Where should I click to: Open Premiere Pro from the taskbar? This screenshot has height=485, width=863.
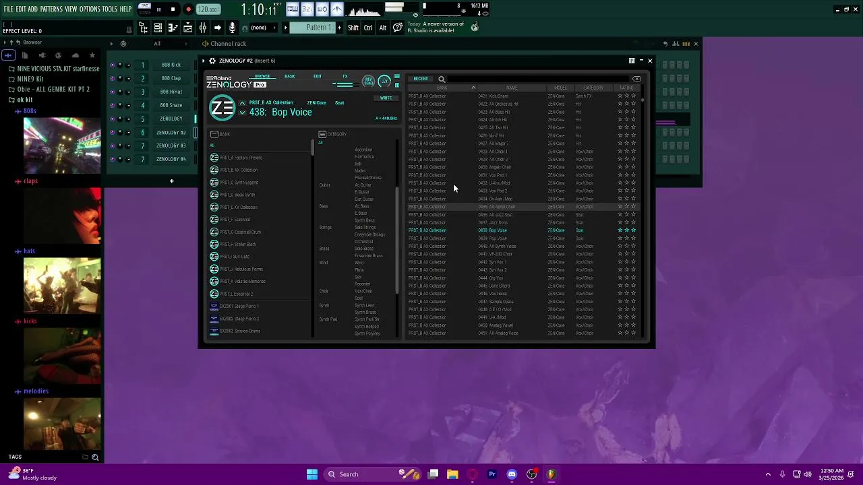click(x=492, y=474)
